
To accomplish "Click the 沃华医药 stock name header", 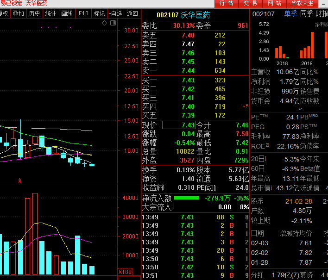I will [195, 15].
